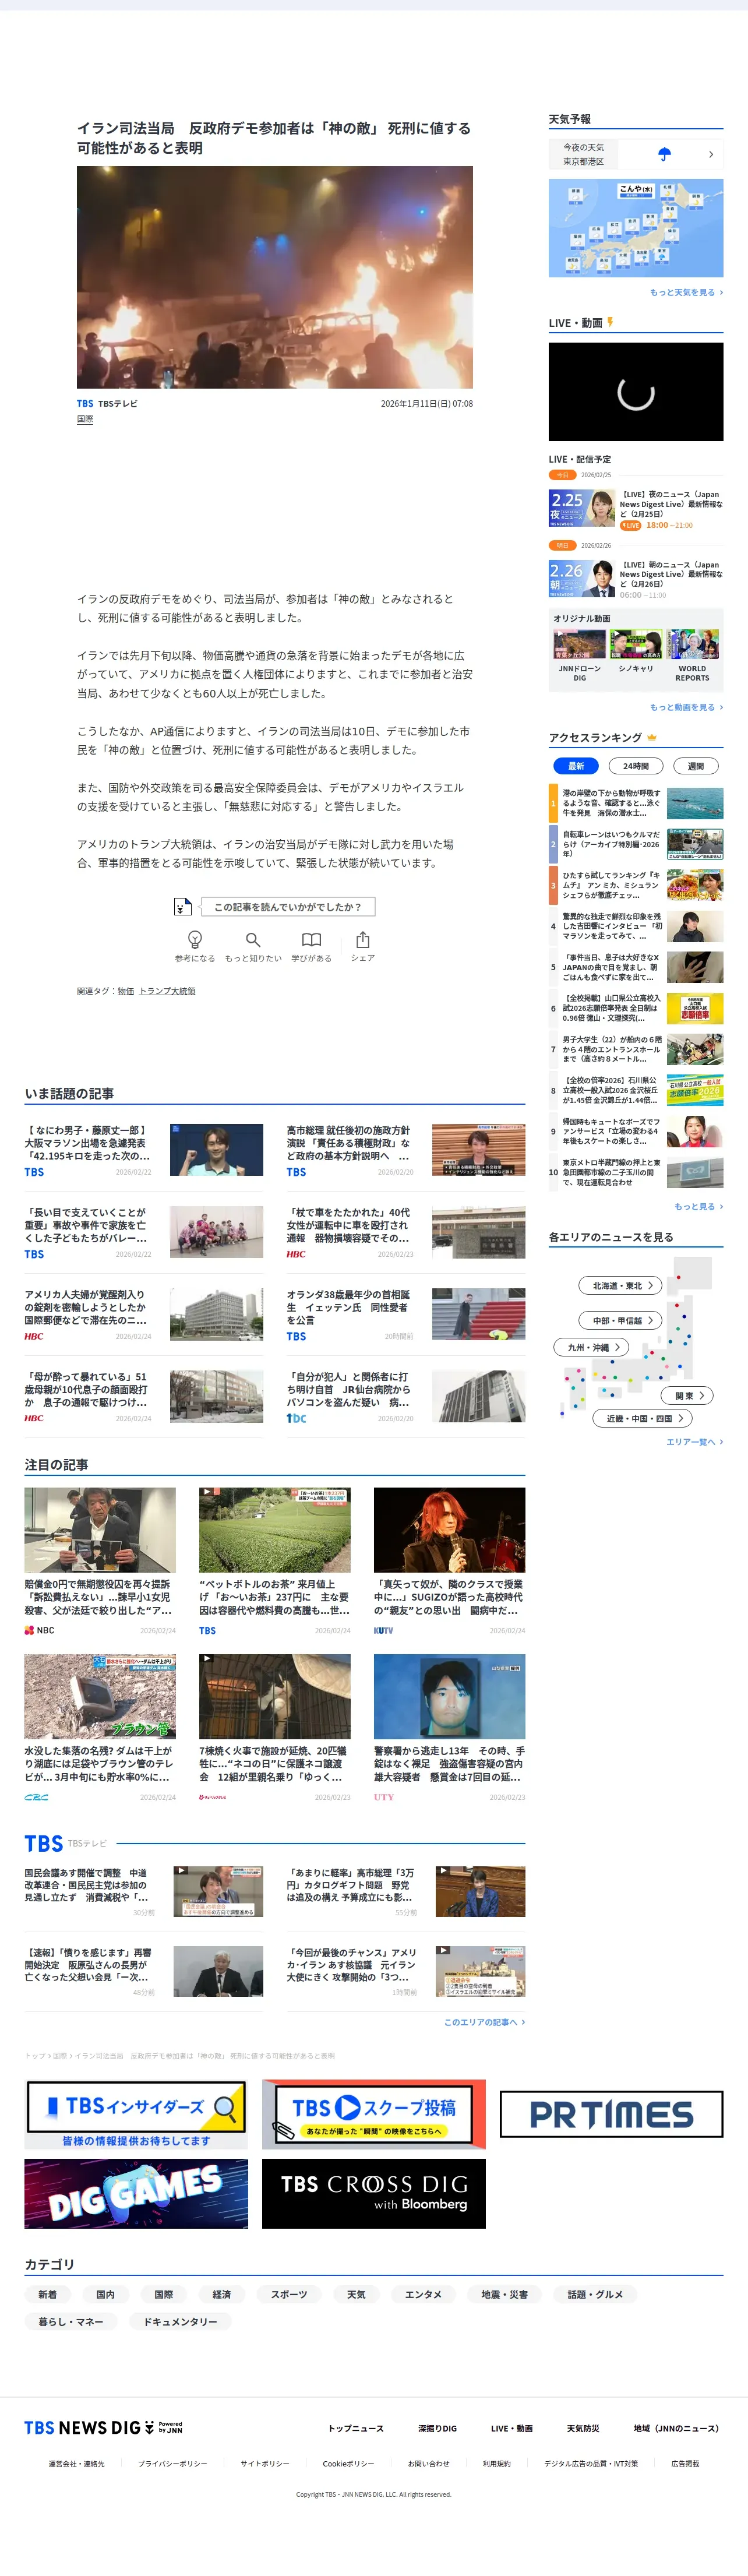Click the トランプ大統領 related tag
This screenshot has width=748, height=2576.
(x=167, y=991)
